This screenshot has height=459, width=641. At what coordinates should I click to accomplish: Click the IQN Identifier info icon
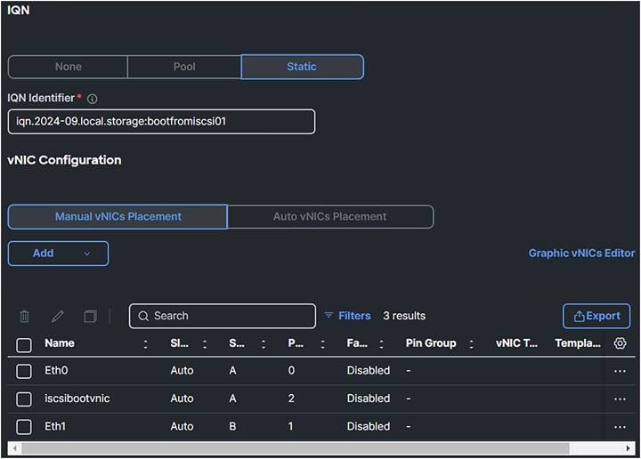pyautogui.click(x=93, y=99)
